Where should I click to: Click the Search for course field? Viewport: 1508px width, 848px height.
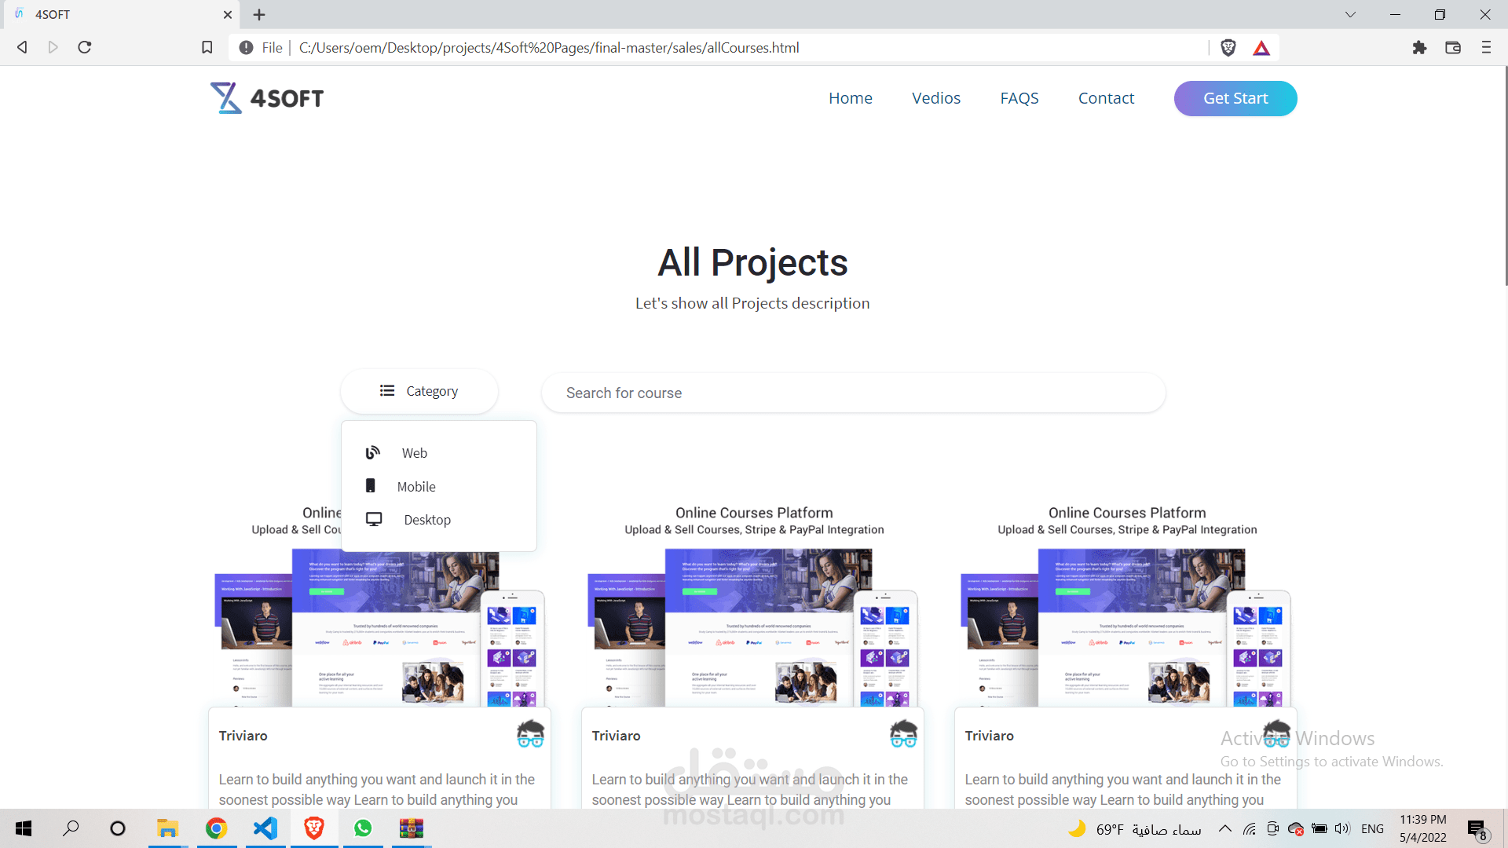pyautogui.click(x=853, y=393)
